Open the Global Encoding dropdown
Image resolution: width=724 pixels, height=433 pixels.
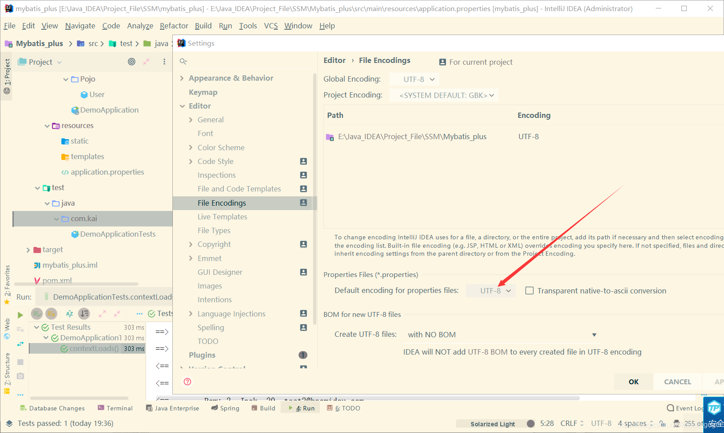tap(414, 79)
